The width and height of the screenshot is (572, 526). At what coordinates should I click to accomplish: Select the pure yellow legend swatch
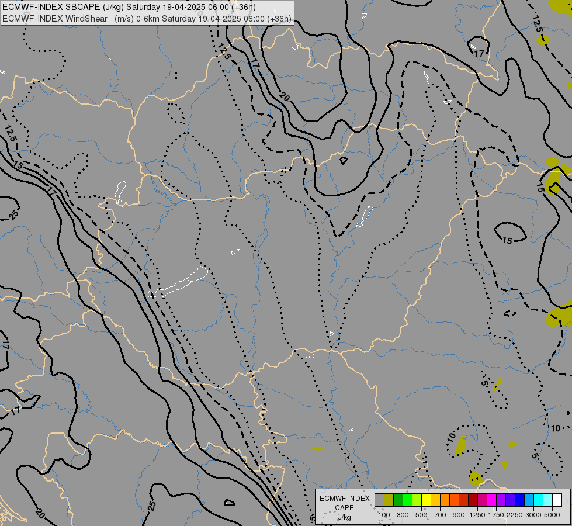(x=426, y=500)
